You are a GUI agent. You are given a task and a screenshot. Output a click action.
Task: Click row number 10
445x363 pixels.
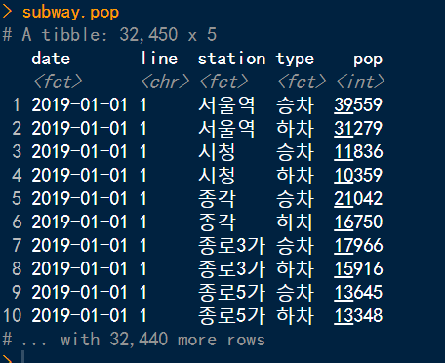point(13,315)
